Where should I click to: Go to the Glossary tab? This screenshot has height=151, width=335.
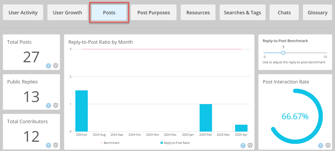point(318,12)
